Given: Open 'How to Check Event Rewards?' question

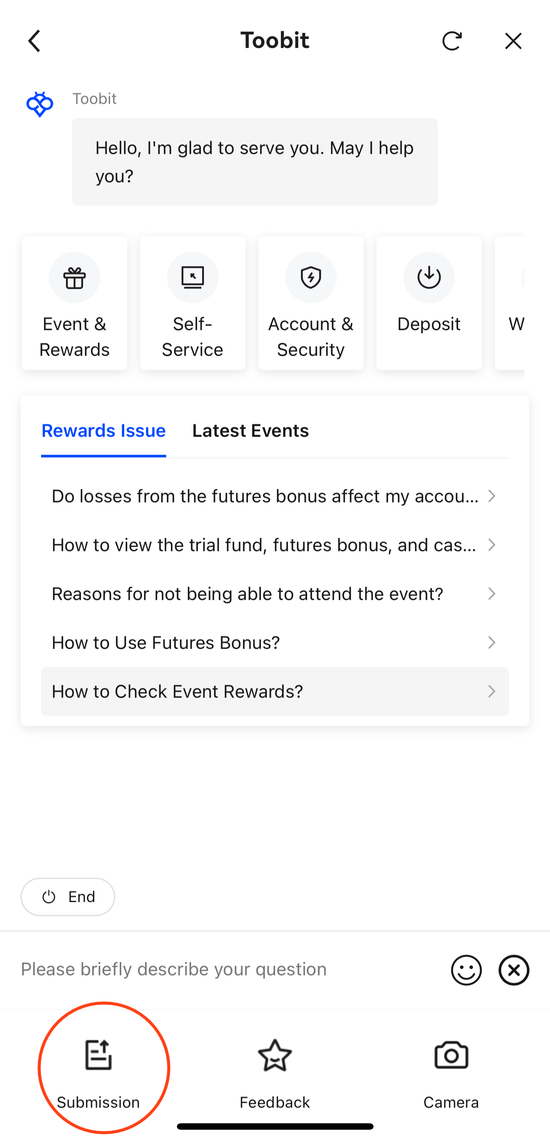Looking at the screenshot, I should (274, 691).
